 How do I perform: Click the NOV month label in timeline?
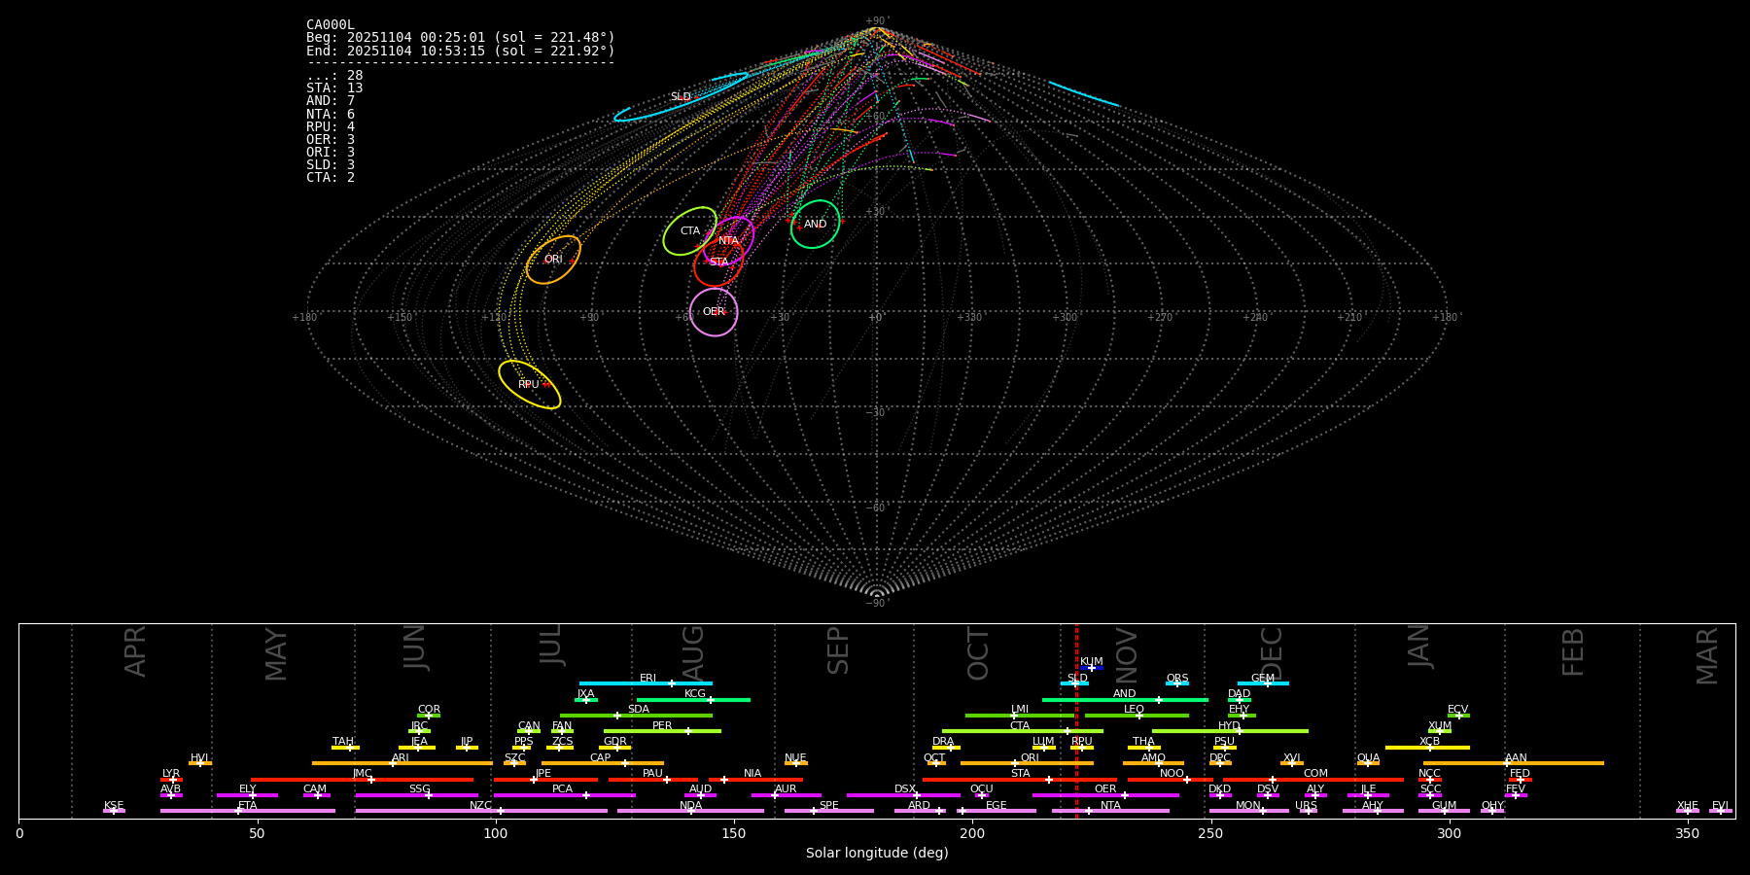click(1126, 654)
